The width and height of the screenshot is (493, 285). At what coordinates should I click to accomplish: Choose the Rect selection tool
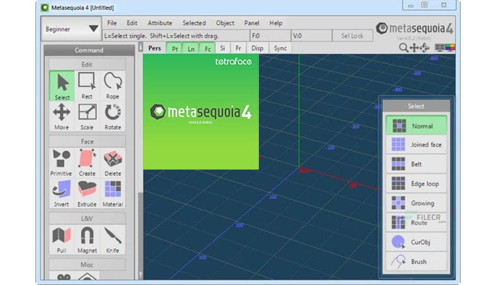(x=87, y=86)
